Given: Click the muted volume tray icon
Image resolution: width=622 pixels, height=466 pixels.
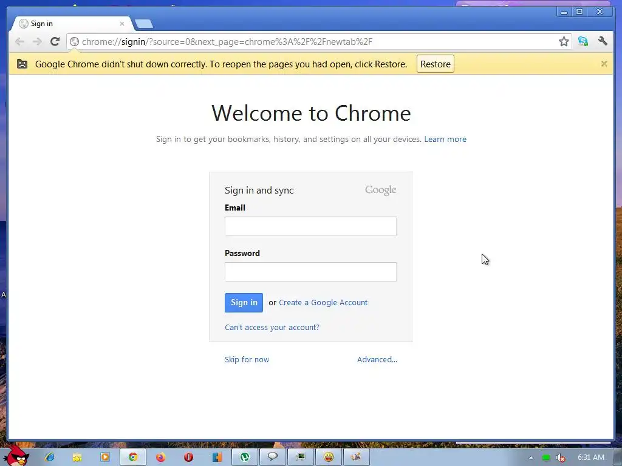Looking at the screenshot, I should (560, 458).
